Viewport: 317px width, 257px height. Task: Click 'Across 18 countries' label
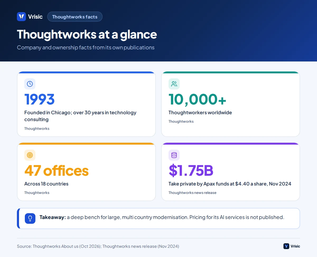[46, 184]
